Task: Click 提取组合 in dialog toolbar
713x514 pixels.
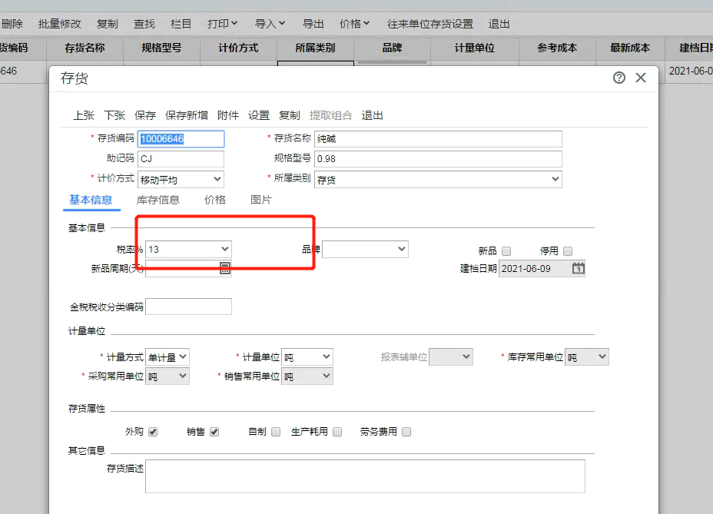Action: point(330,115)
